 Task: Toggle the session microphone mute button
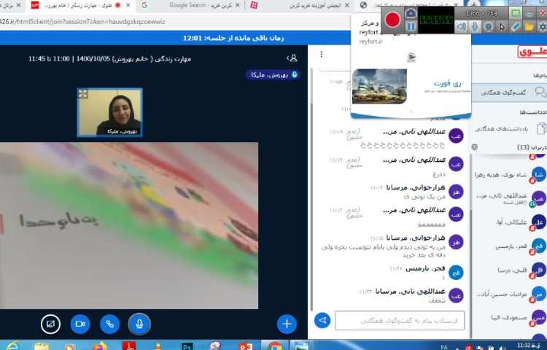pyautogui.click(x=139, y=324)
